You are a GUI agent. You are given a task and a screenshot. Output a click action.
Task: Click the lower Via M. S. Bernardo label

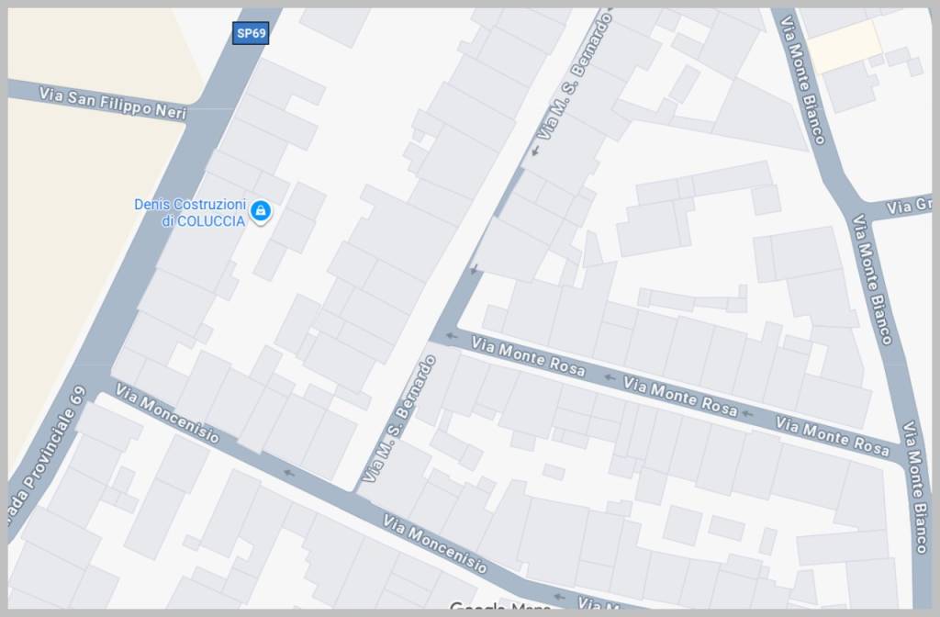[398, 419]
